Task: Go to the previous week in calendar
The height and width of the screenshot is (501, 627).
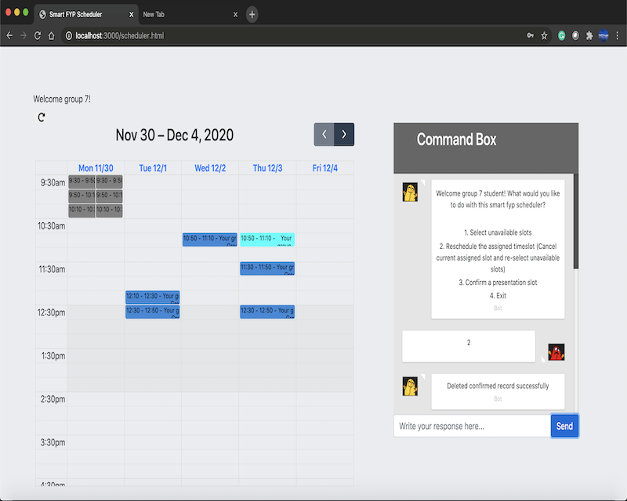Action: (x=324, y=135)
